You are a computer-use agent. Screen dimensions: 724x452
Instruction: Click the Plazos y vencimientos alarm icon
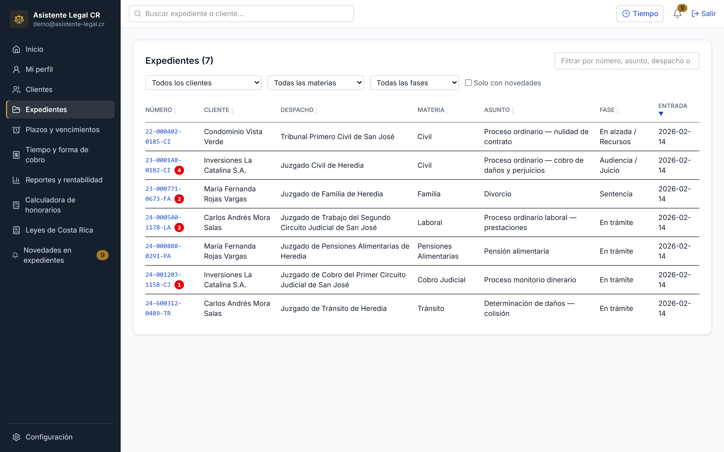pyautogui.click(x=16, y=129)
